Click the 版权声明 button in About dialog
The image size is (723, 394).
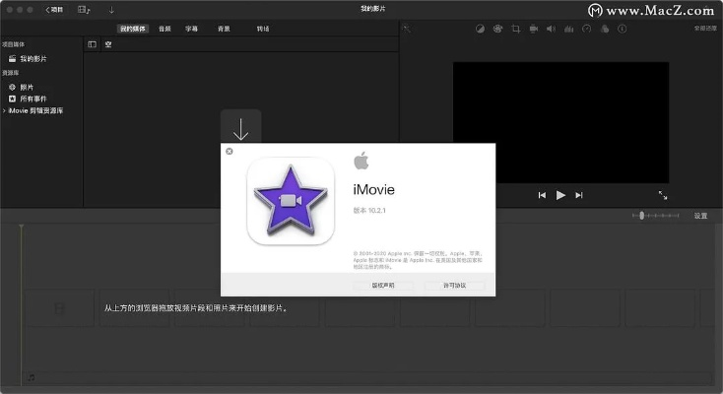383,286
